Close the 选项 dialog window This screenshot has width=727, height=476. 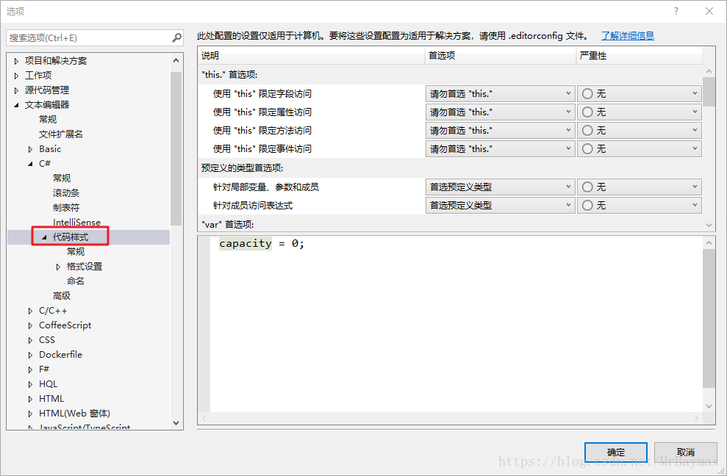pos(709,11)
